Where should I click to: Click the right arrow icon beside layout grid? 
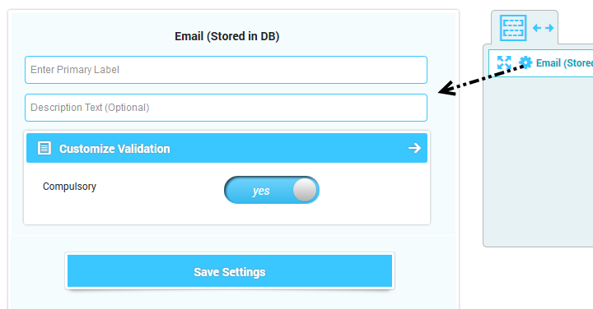pos(549,28)
